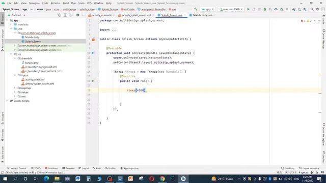Collapse the java folder
Image resolution: width=326 pixels, height=183 pixels.
[x=11, y=28]
